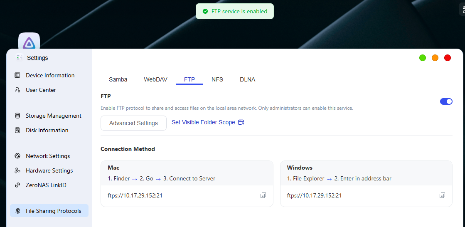Viewport: 465px width, 227px height.
Task: Open Advanced Settings for FTP
Action: pos(133,123)
